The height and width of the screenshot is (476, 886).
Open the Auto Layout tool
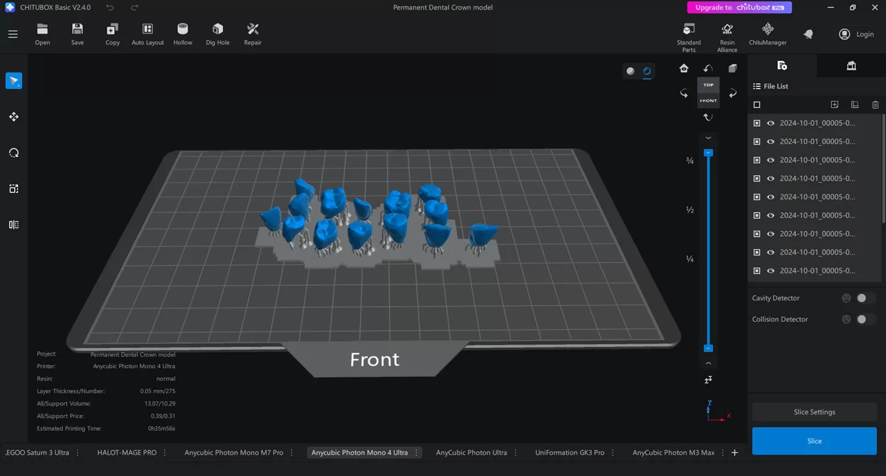[x=147, y=33]
